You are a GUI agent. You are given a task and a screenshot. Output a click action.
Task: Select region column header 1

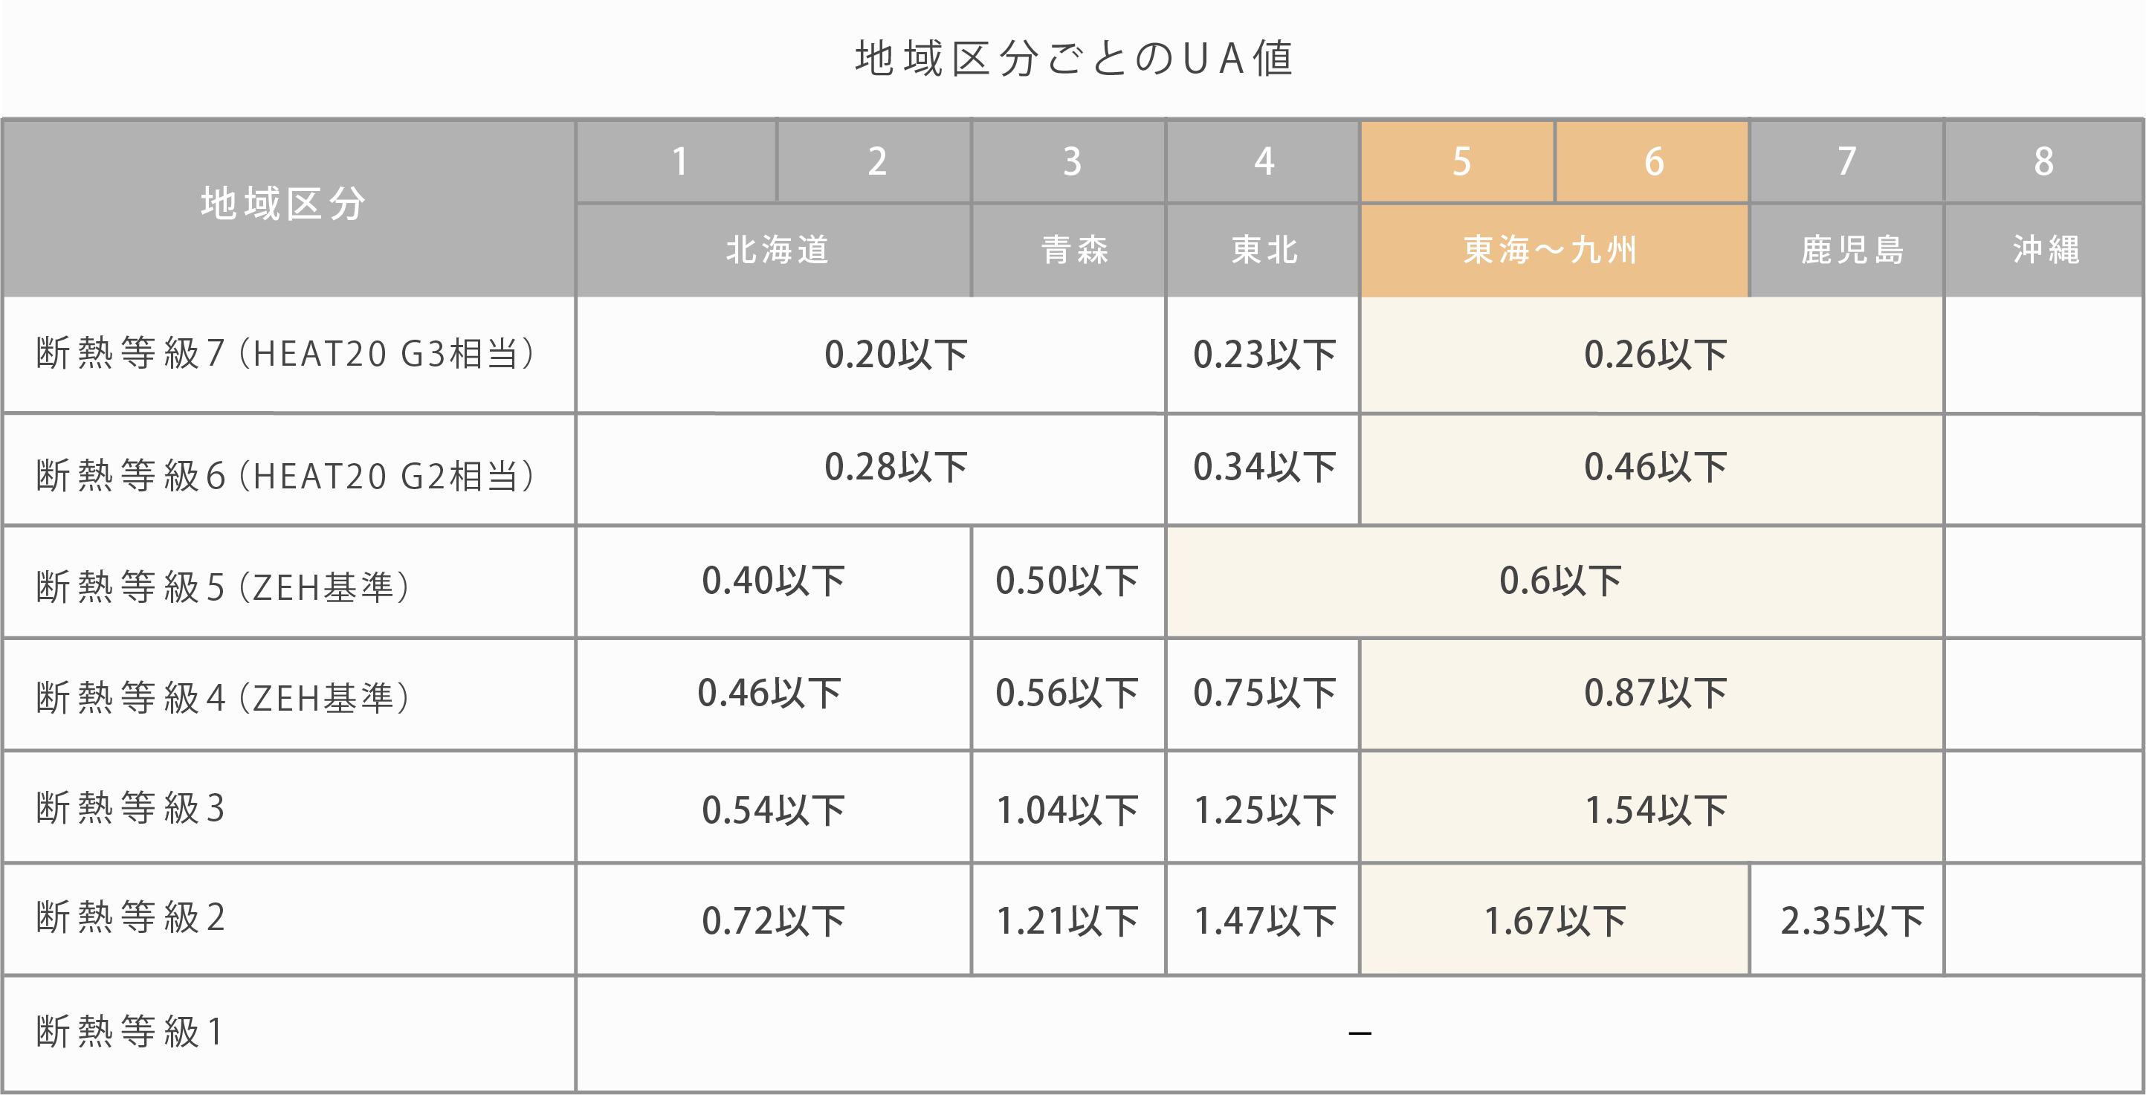[677, 161]
